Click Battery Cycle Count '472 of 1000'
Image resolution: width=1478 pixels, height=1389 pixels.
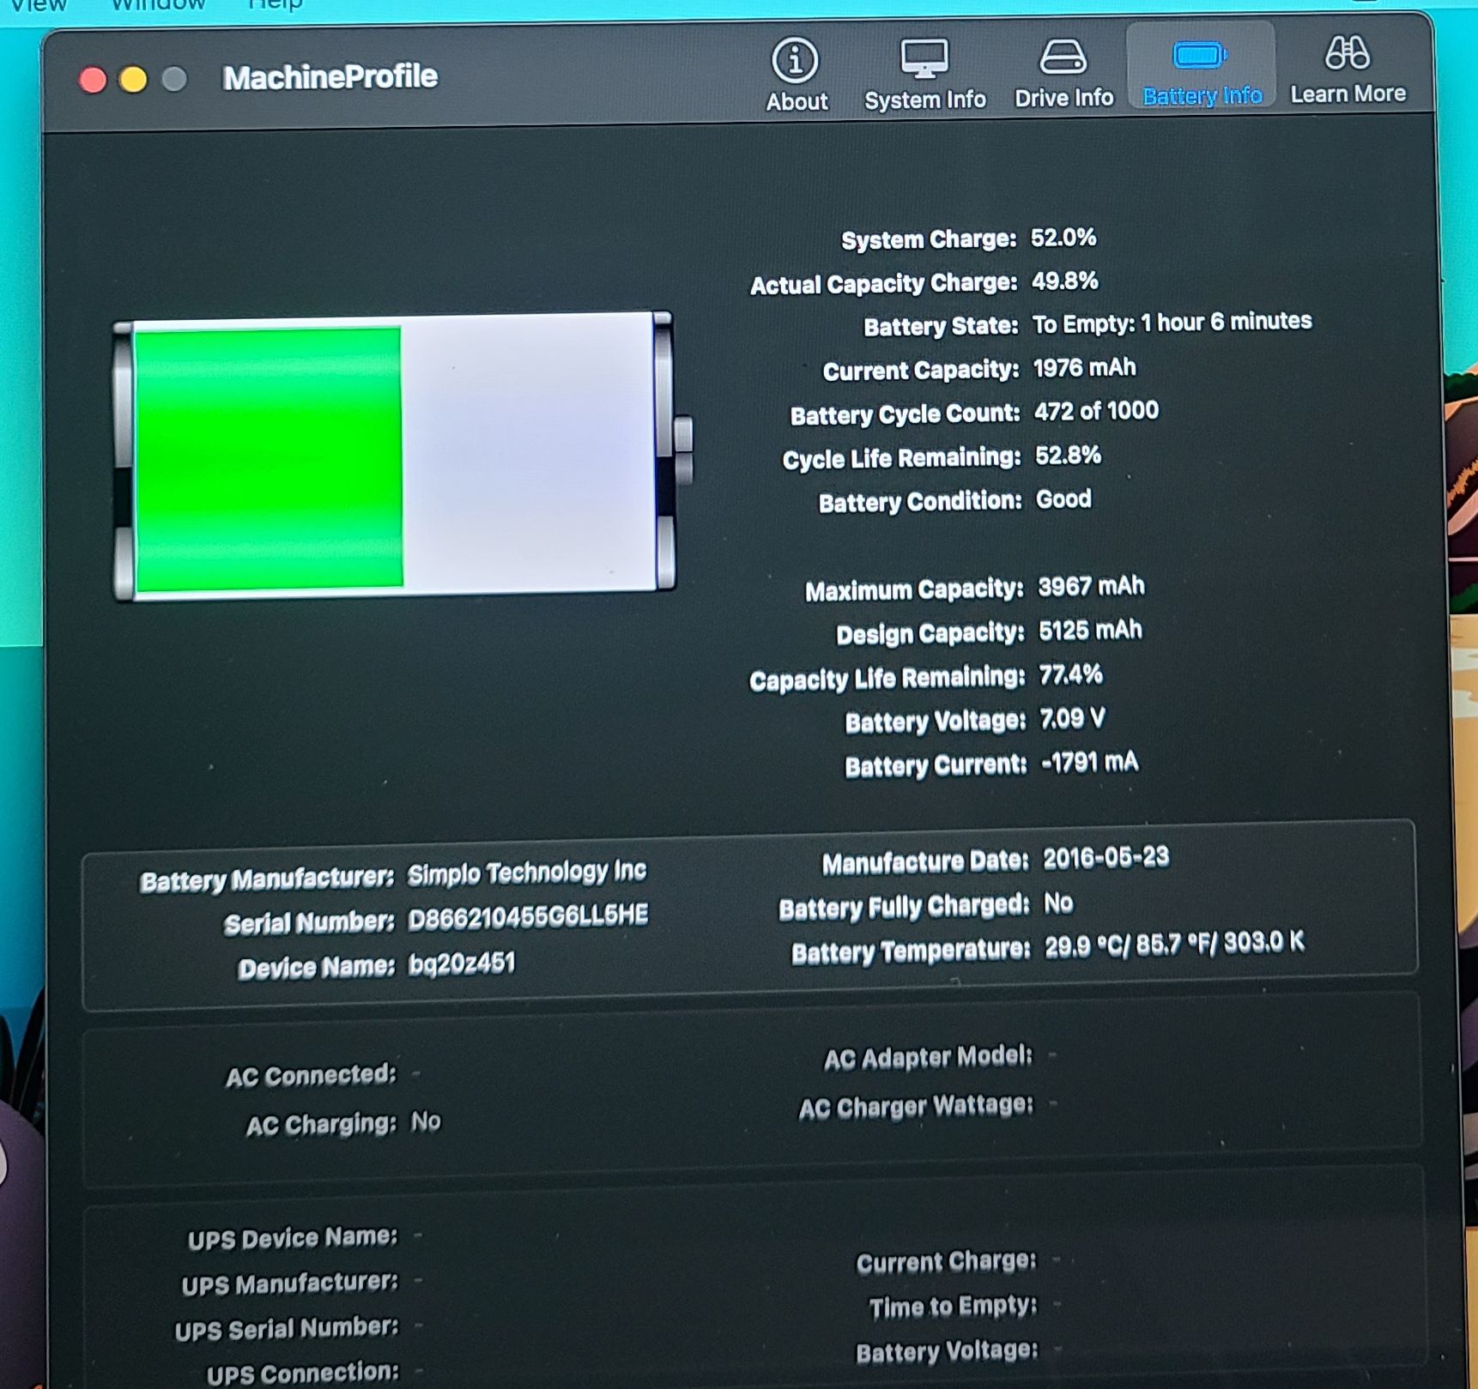pos(1096,411)
